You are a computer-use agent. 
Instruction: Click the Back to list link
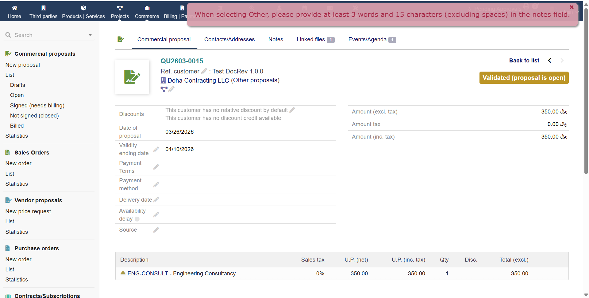click(524, 61)
